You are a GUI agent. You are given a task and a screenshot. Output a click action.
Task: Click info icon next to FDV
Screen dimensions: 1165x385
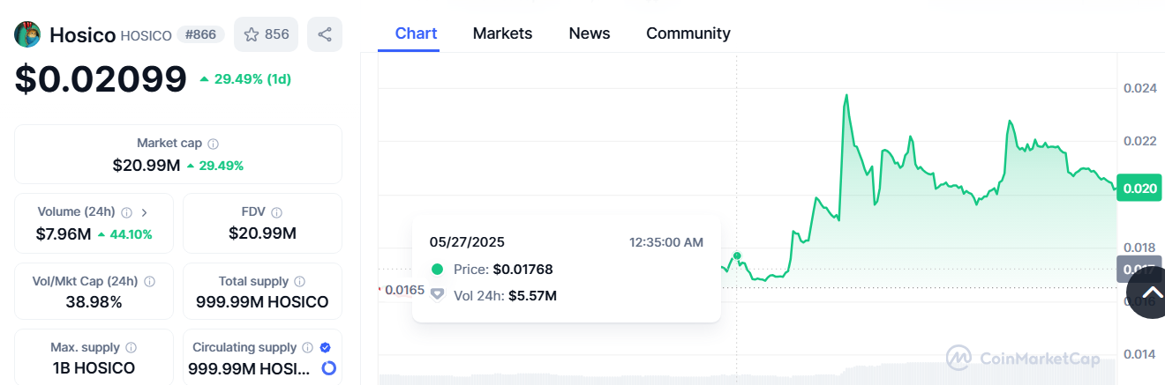pos(277,212)
